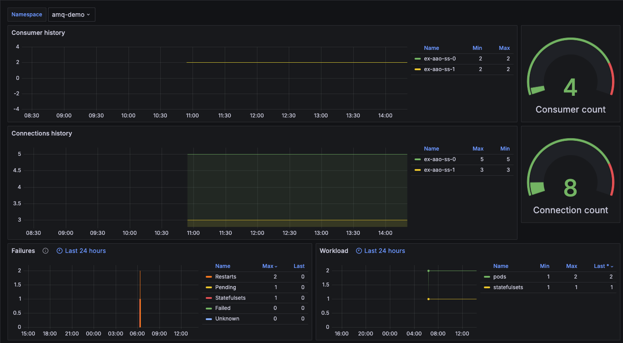Click the blue Unknown series color marker

point(209,319)
